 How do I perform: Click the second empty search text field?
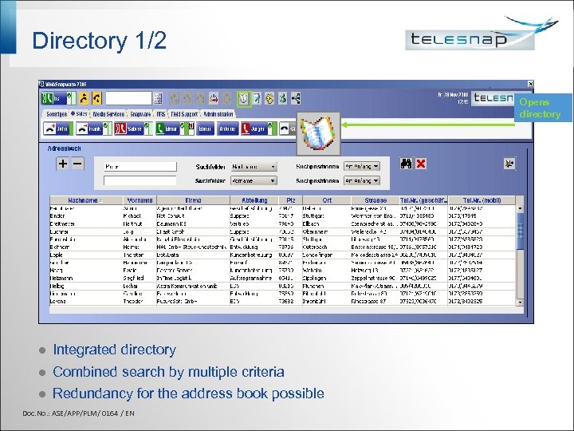pyautogui.click(x=140, y=180)
